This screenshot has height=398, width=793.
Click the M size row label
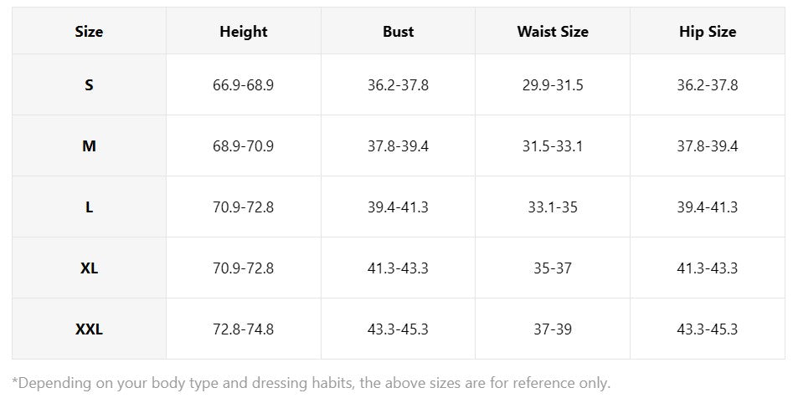[89, 146]
